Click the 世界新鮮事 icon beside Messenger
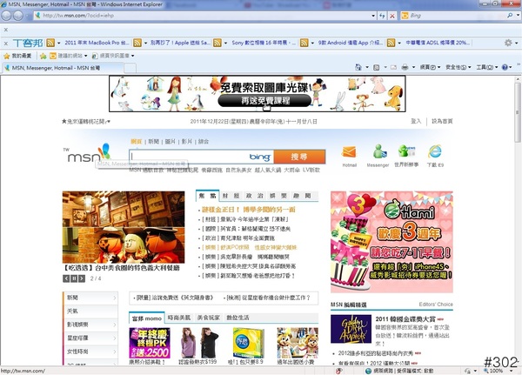 tap(406, 151)
